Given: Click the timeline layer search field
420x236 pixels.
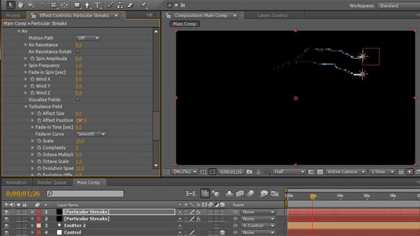Looking at the screenshot, I should 85,193.
